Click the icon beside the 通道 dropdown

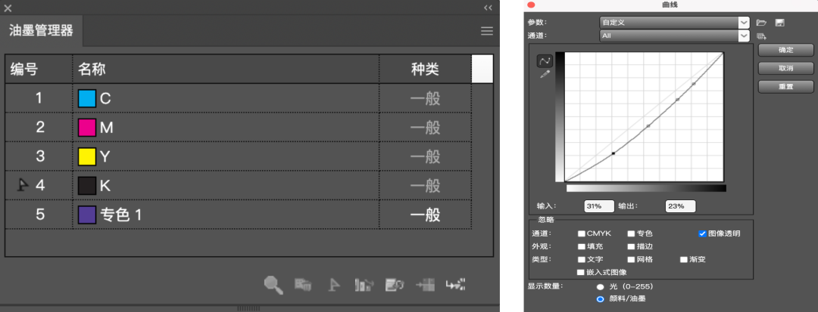click(x=761, y=36)
